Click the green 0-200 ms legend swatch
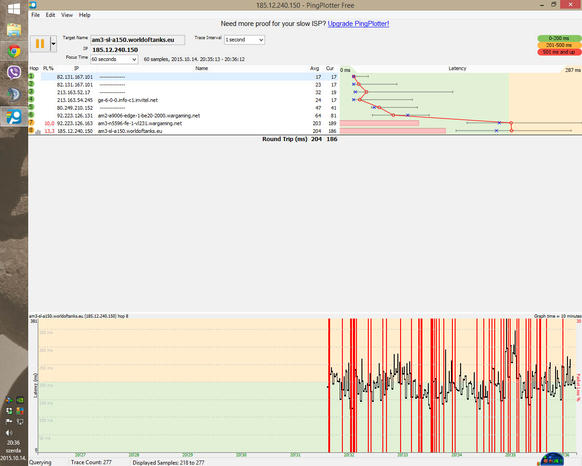This screenshot has height=466, width=582. 559,38
